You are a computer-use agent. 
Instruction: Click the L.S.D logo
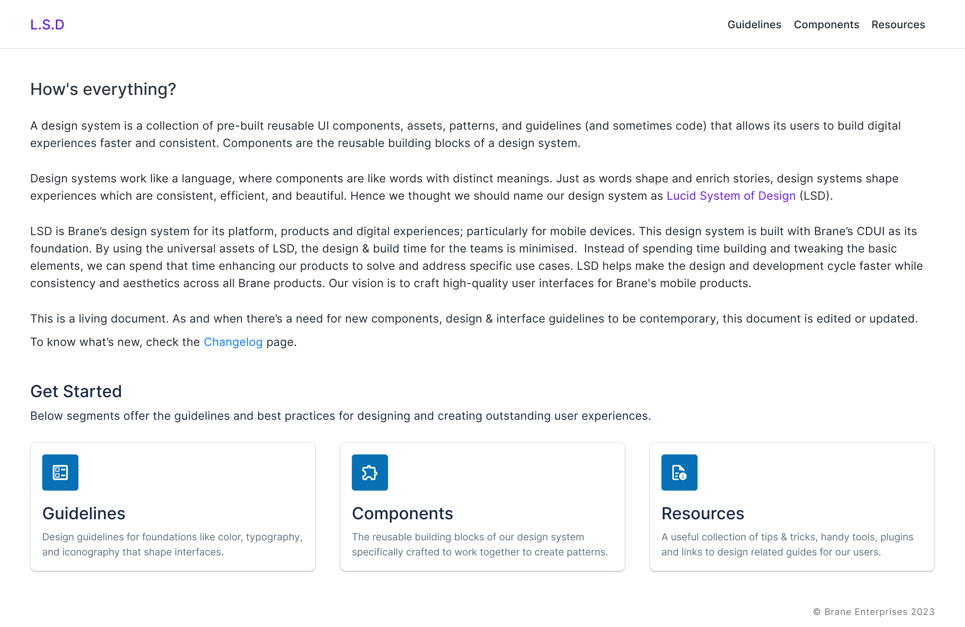pos(47,25)
